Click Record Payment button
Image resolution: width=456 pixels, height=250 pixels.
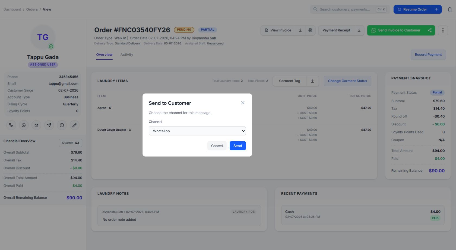coord(428,55)
